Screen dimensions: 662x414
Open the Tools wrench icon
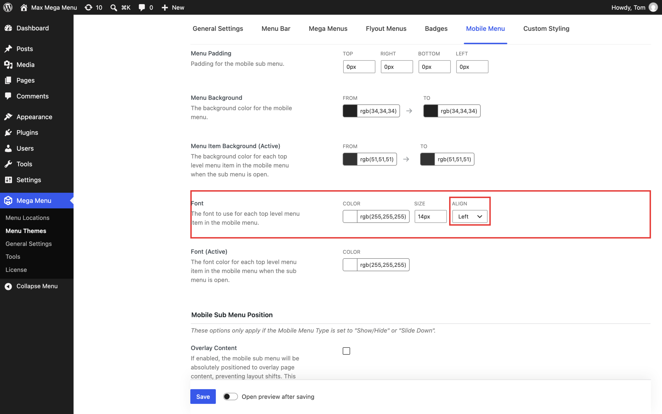coord(8,164)
